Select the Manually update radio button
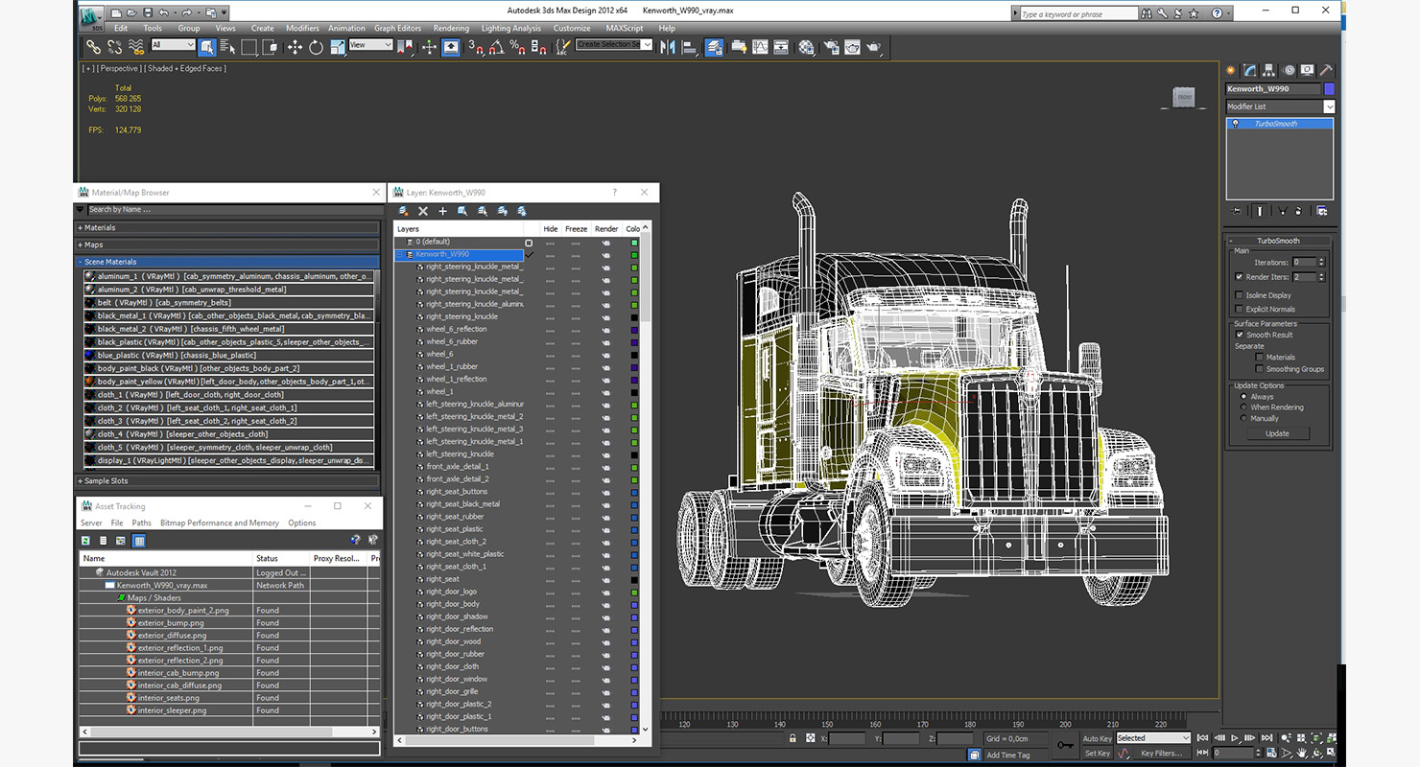 (x=1244, y=418)
